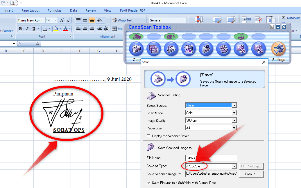Click the Fill Color bucket icon
The width and height of the screenshot is (301, 188).
coord(56,29)
